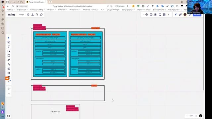
Task: Open the frames panel at bottom left
Action: (x=8, y=116)
